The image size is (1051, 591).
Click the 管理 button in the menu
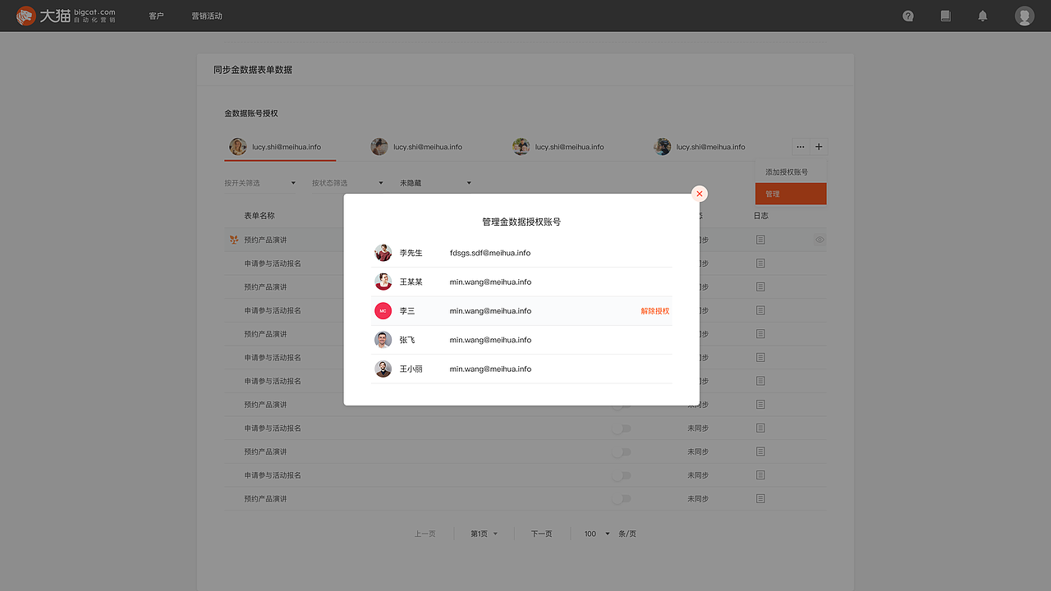pyautogui.click(x=790, y=194)
